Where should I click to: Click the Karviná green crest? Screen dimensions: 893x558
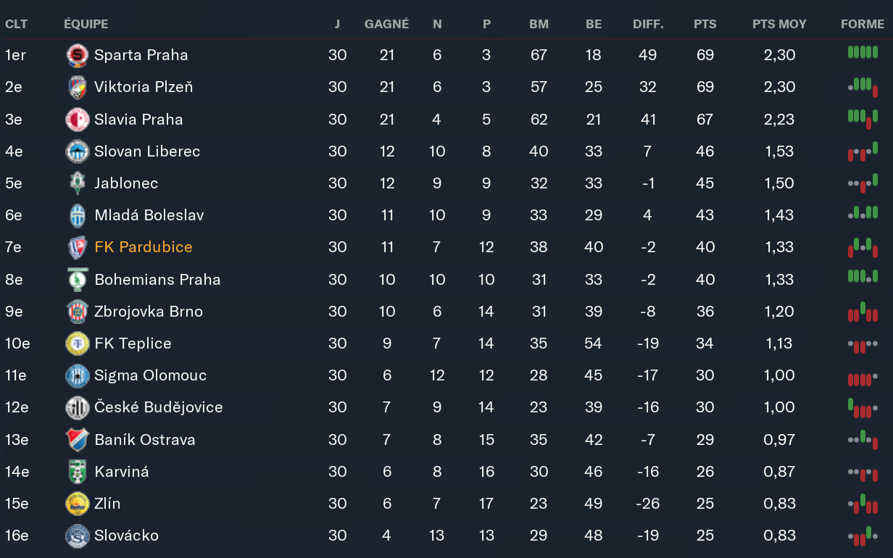[77, 472]
